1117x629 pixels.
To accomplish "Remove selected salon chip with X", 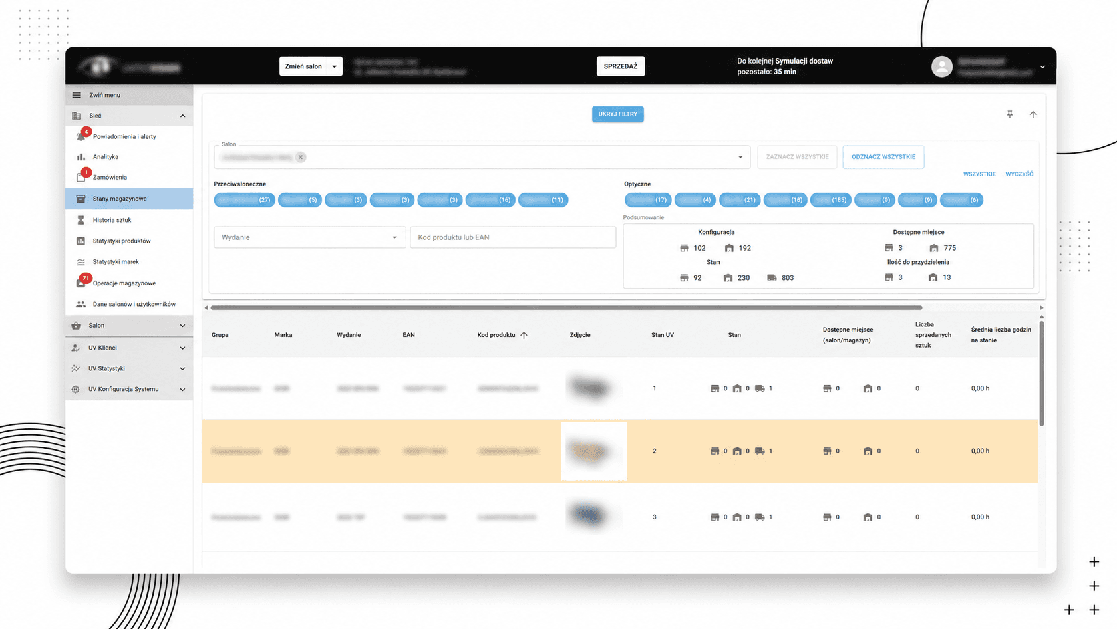I will [301, 157].
